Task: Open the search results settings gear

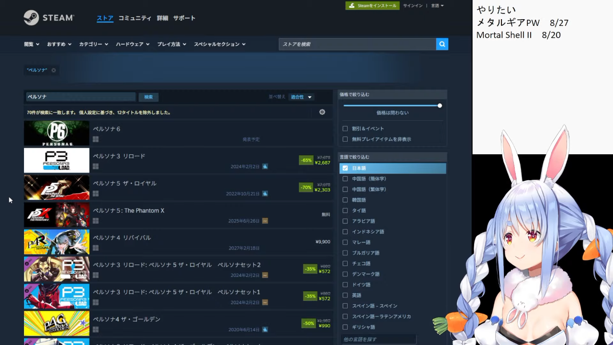Action: (x=322, y=112)
